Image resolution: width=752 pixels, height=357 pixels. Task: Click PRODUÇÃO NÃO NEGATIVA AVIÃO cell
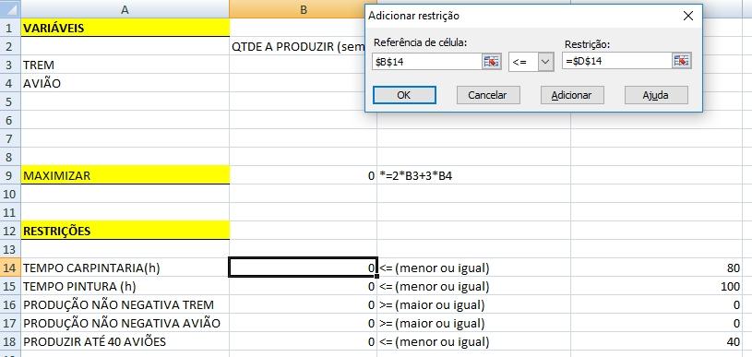point(125,324)
